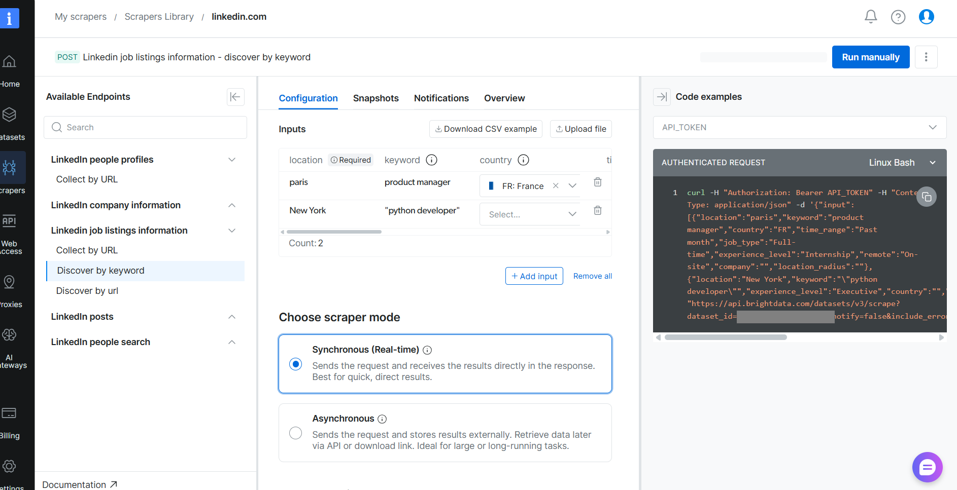957x490 pixels.
Task: Click the Remove all link
Action: [592, 276]
